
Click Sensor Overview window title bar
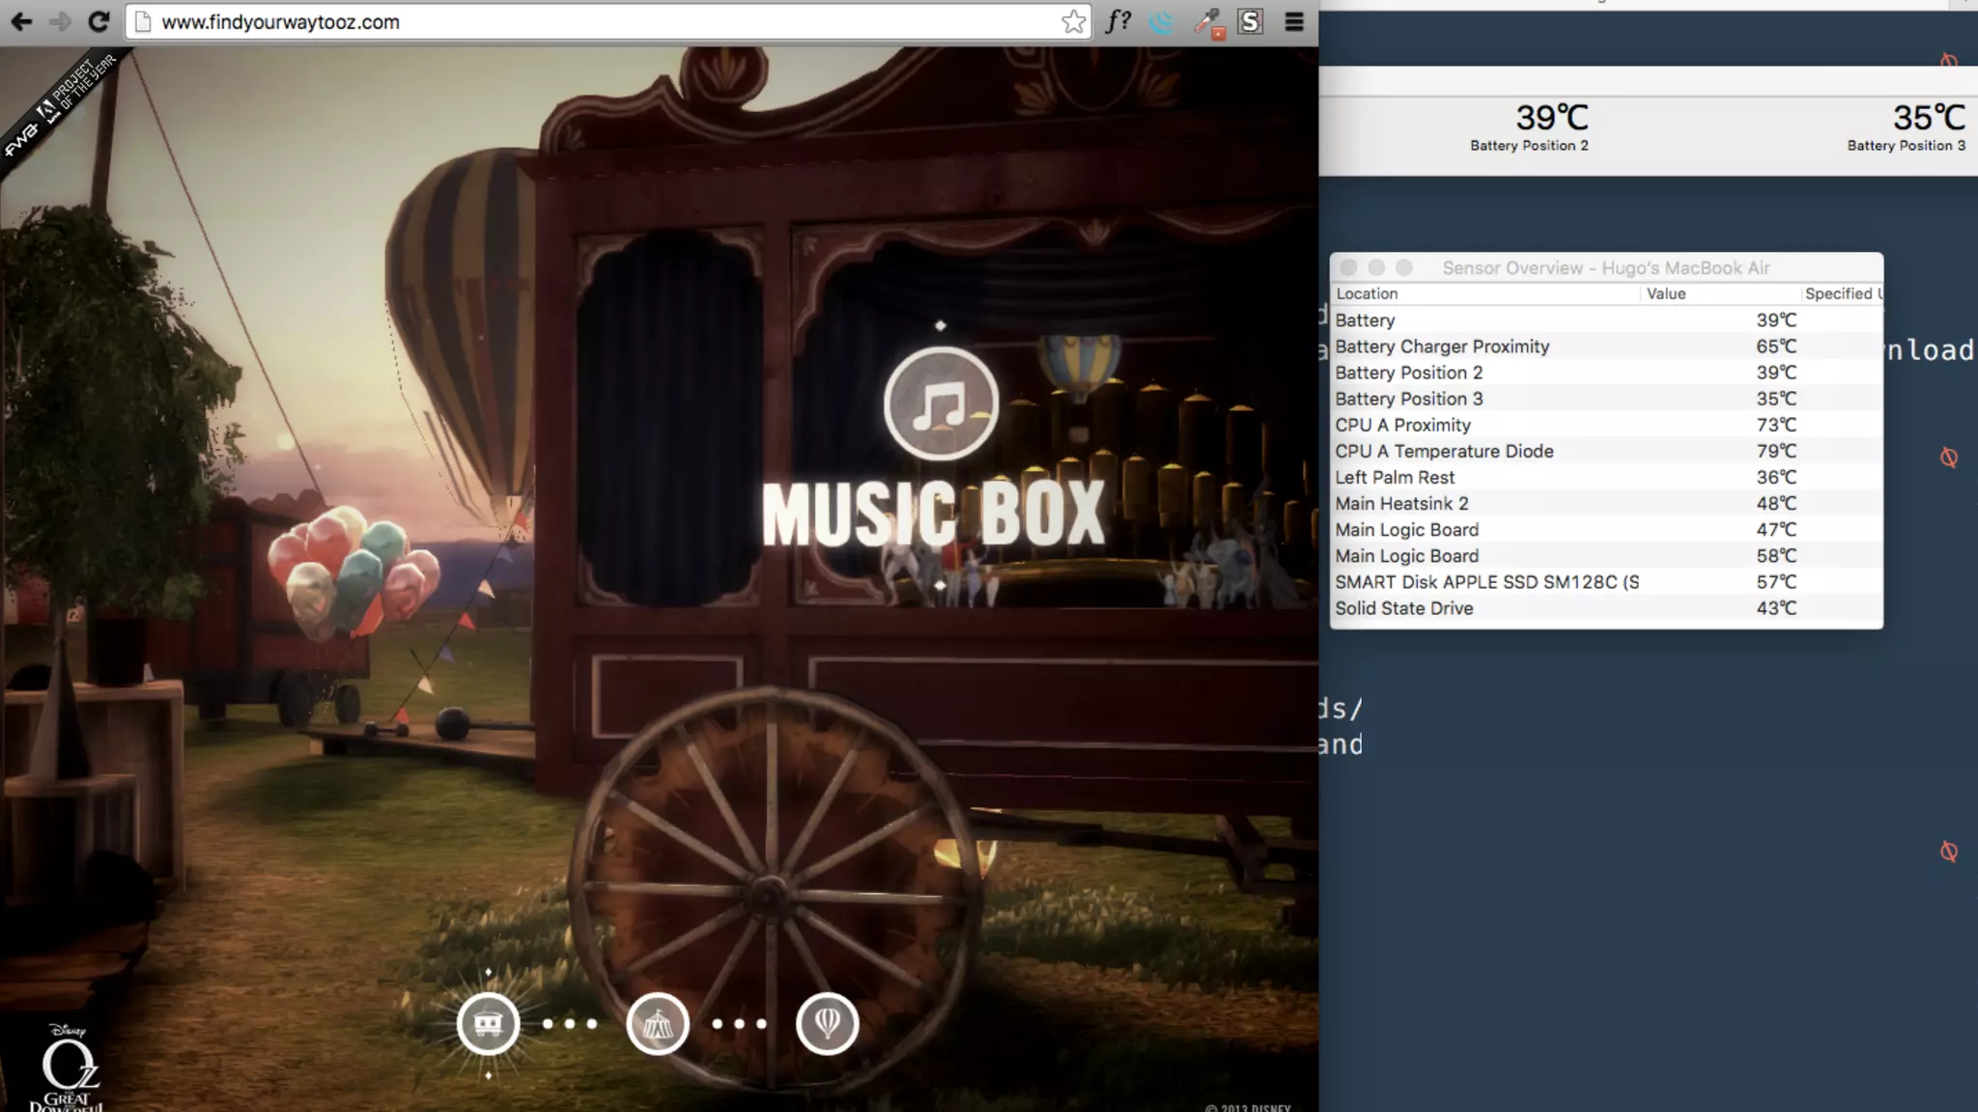pos(1606,267)
